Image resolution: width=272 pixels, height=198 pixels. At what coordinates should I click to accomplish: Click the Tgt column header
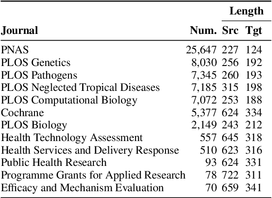(x=253, y=31)
